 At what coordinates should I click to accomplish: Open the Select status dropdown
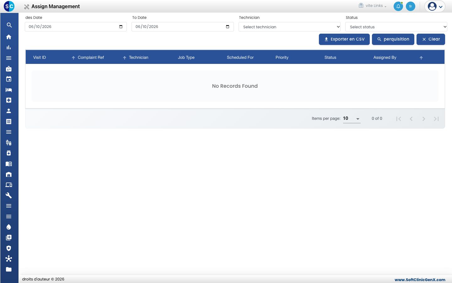pos(396,27)
